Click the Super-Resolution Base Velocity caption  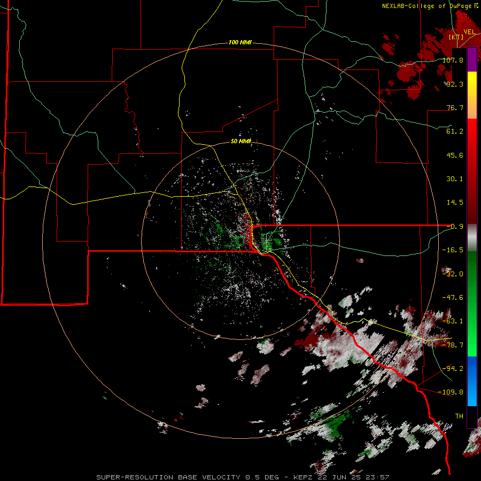pyautogui.click(x=243, y=477)
